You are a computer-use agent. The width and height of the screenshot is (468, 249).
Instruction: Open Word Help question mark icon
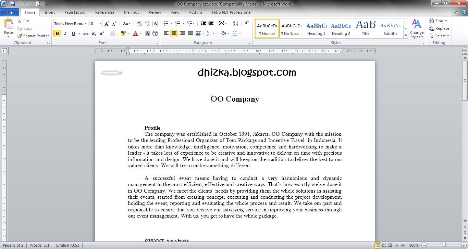(464, 12)
